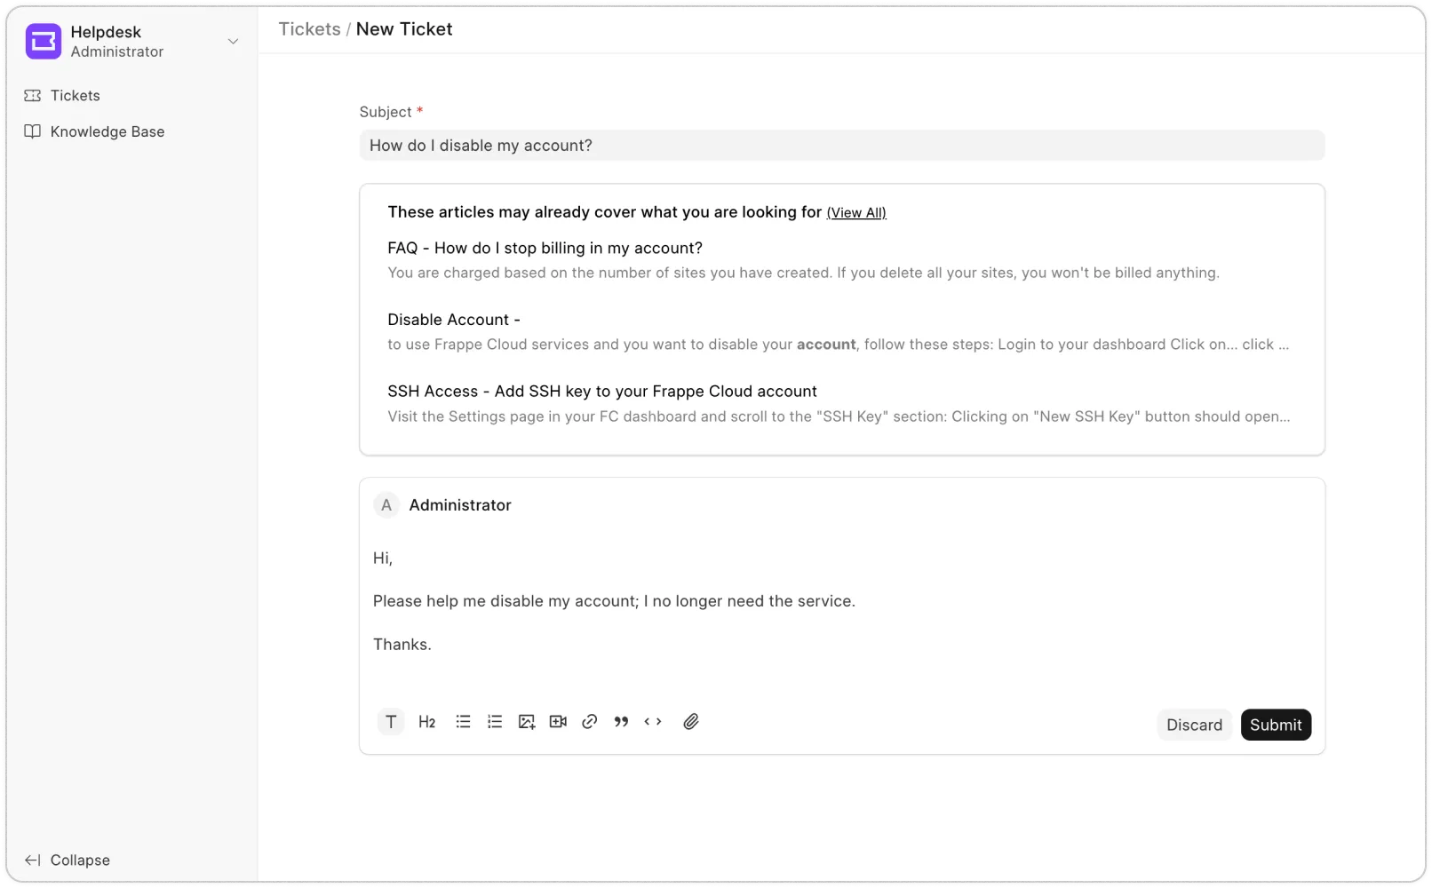Insert a code block in editor
Screen dimensions: 1432x888
point(653,722)
